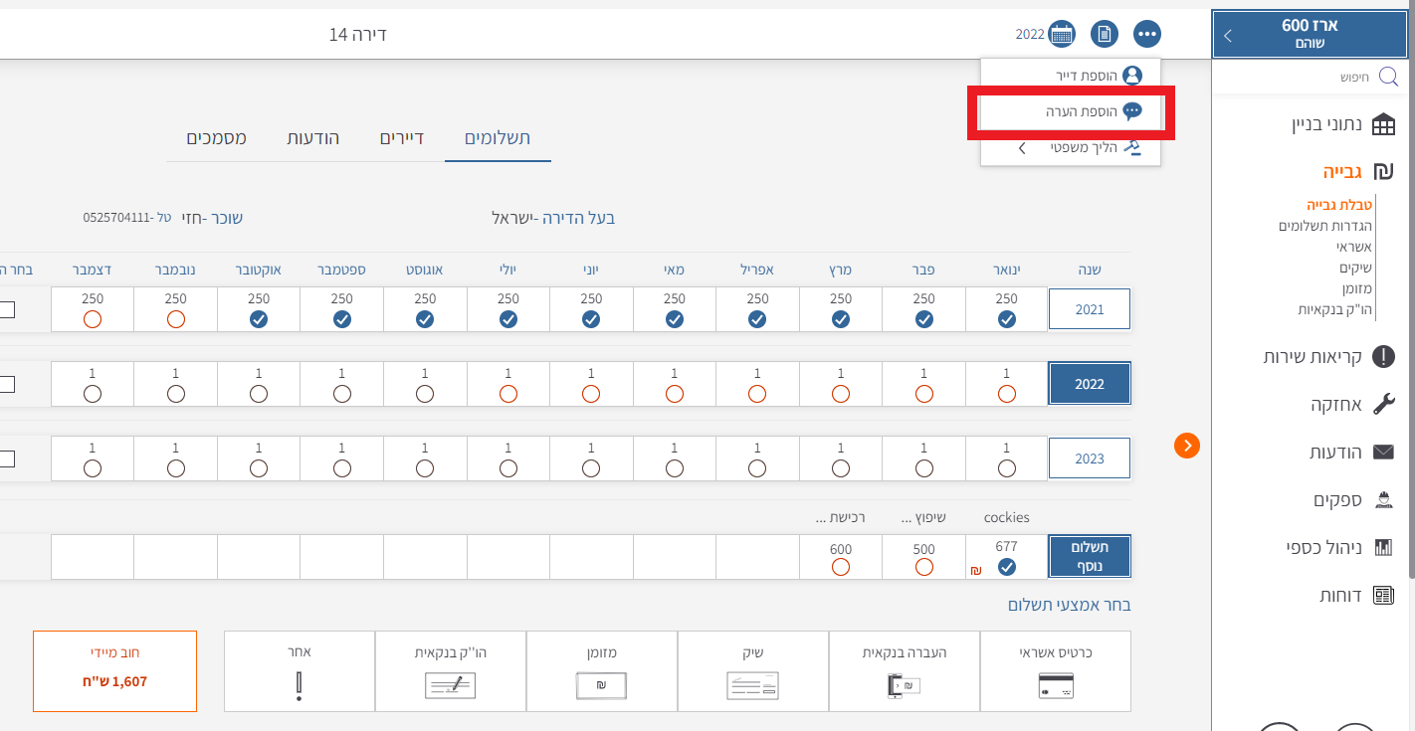
Task: Click the 2023 year button
Action: point(1090,458)
